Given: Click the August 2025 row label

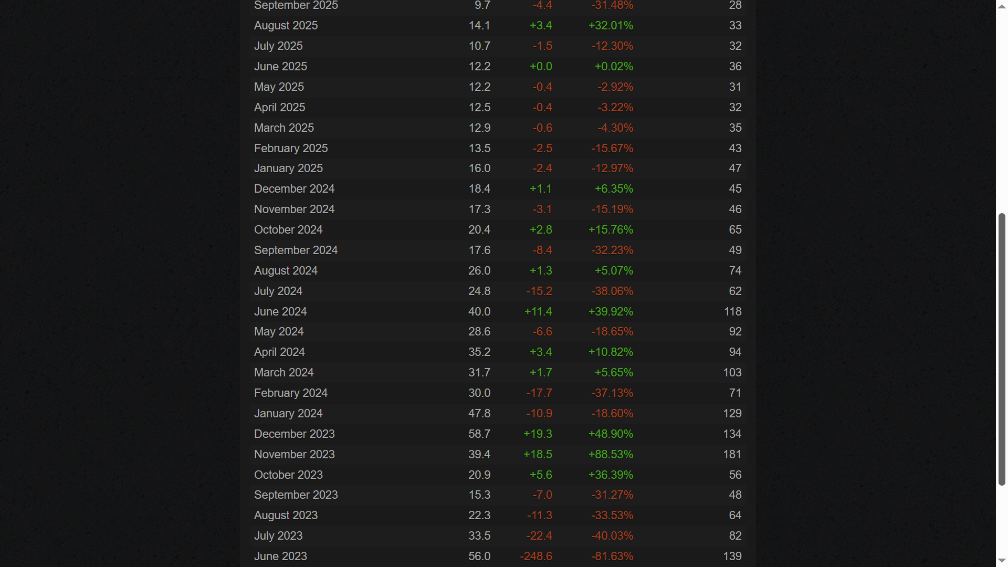Looking at the screenshot, I should (x=286, y=25).
